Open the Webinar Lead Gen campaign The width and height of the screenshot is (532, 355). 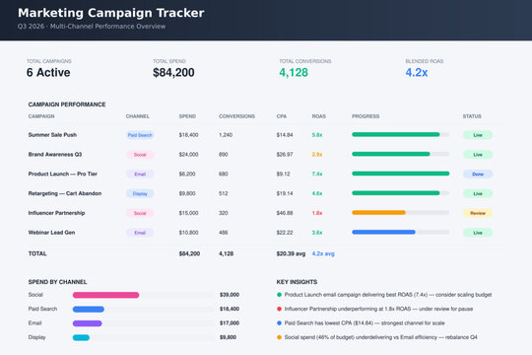point(51,233)
